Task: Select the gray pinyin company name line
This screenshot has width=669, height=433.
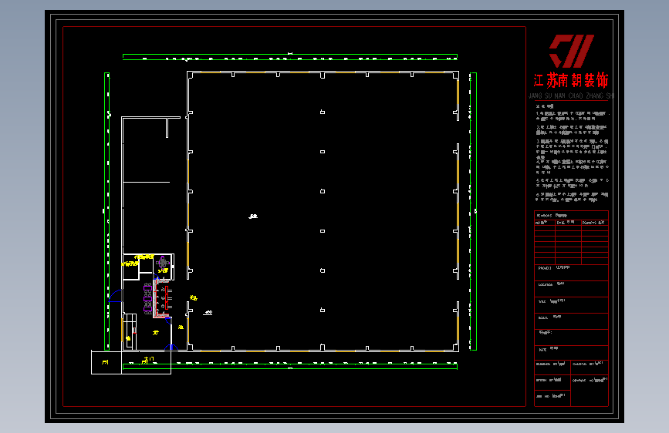Action: pos(571,96)
